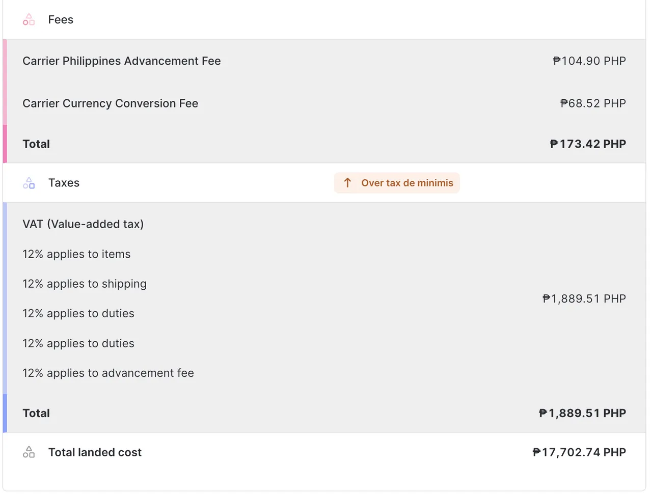Select the blue shapes icon beside Taxes

[x=29, y=182]
